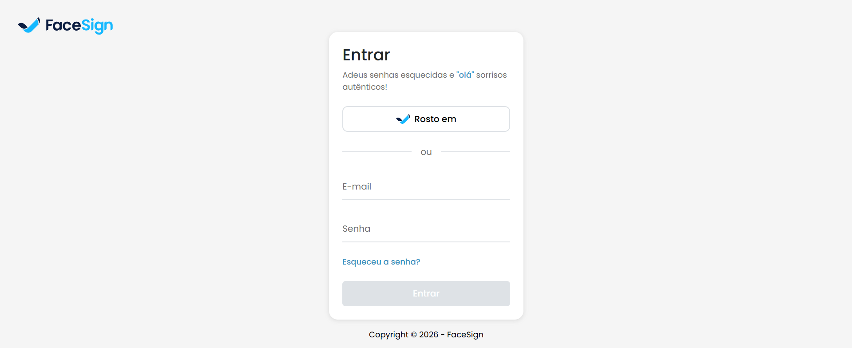Image resolution: width=852 pixels, height=348 pixels.
Task: Click the year 2026 in footer
Action: click(x=428, y=335)
